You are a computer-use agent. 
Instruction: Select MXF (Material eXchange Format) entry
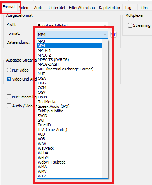coord(70,69)
